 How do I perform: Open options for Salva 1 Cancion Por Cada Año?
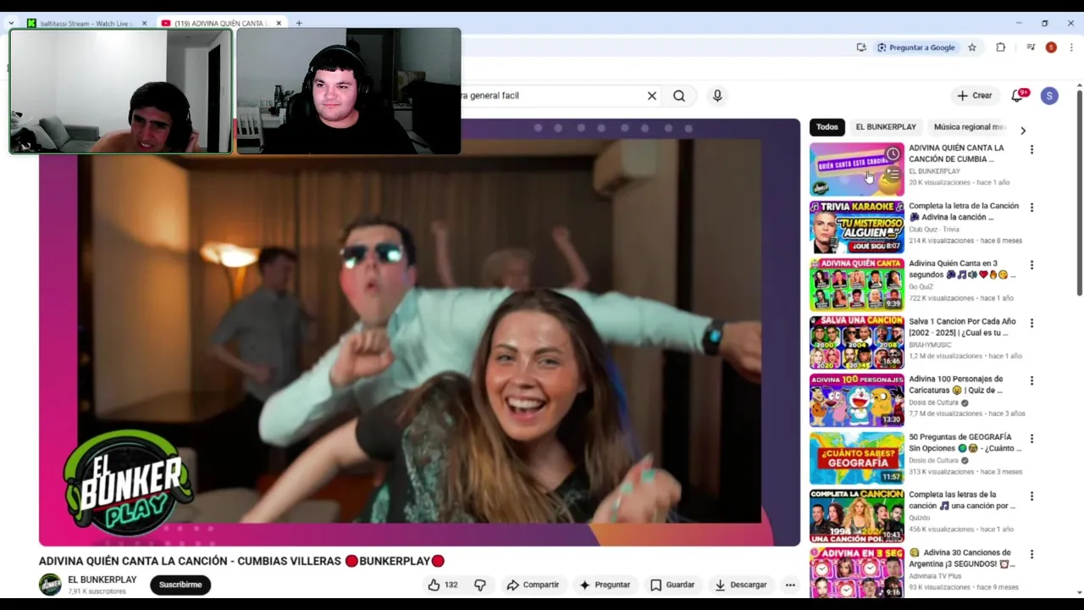click(x=1031, y=323)
